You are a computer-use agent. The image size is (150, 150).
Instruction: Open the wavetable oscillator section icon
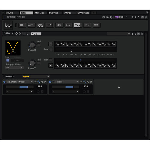pyautogui.click(x=40, y=25)
